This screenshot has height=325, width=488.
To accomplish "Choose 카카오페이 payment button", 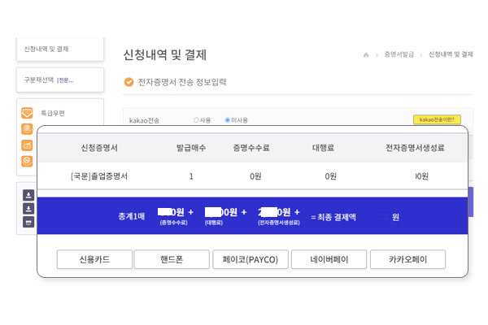I will coord(407,259).
